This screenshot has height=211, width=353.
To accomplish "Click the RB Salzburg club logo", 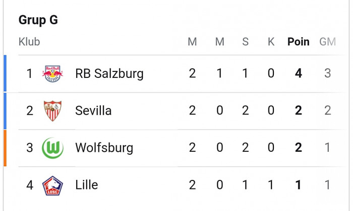I will 52,73.
